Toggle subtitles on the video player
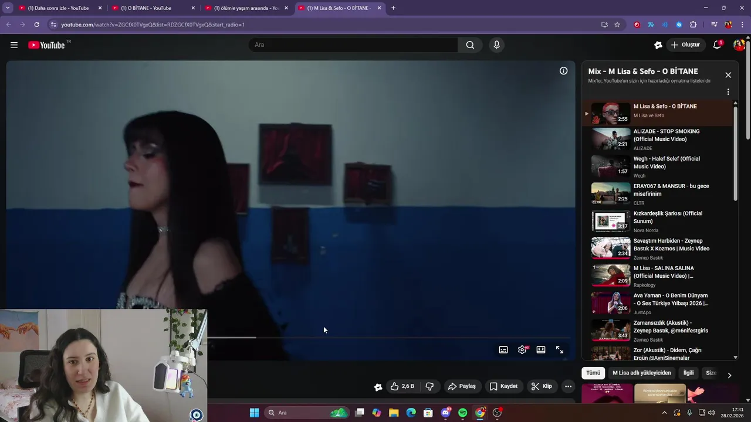The height and width of the screenshot is (422, 751). (503, 350)
